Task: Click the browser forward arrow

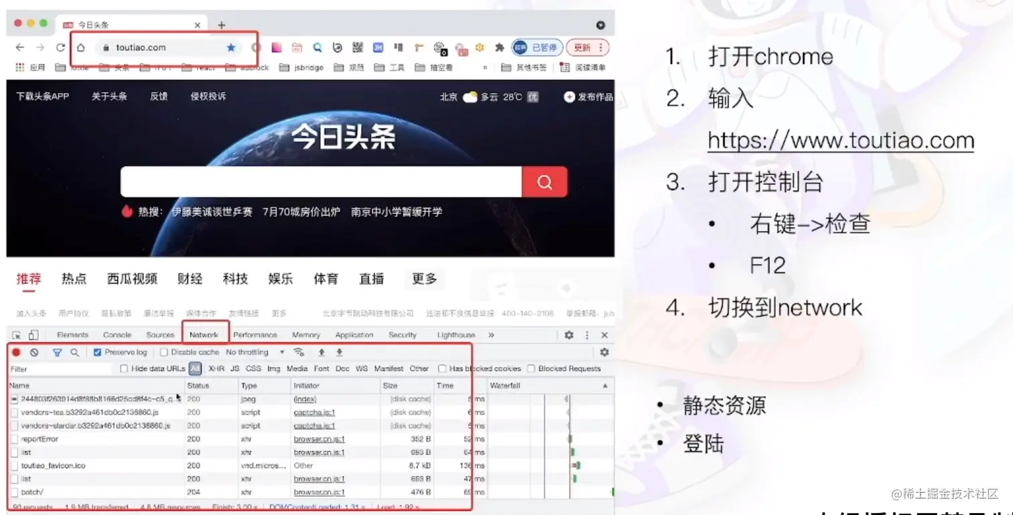Action: 40,48
